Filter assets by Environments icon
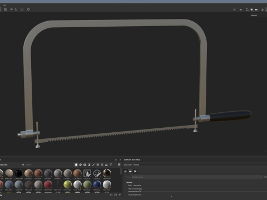The image size is (267, 200). click(106, 164)
